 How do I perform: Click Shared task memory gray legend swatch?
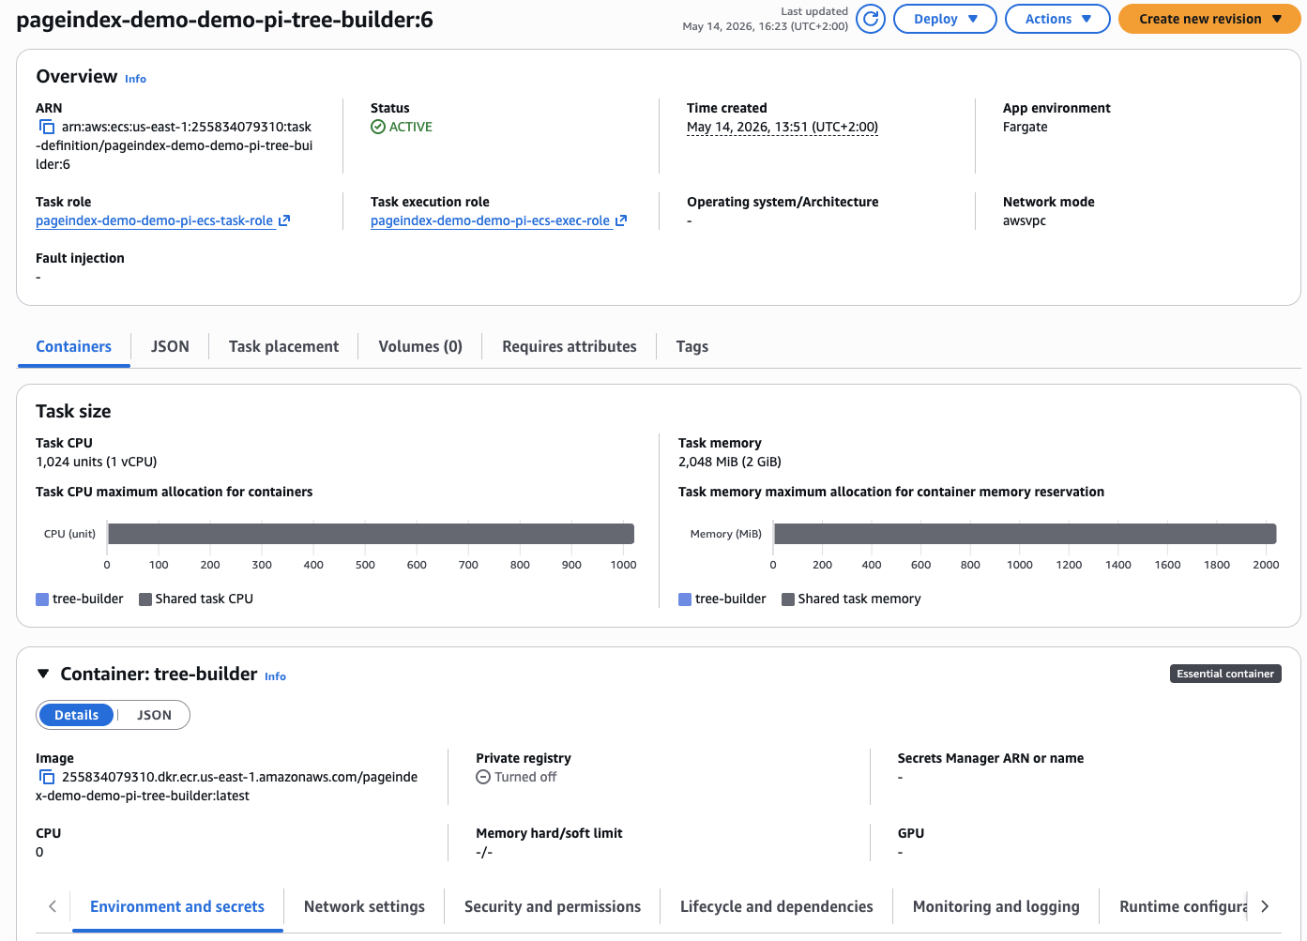tap(788, 600)
